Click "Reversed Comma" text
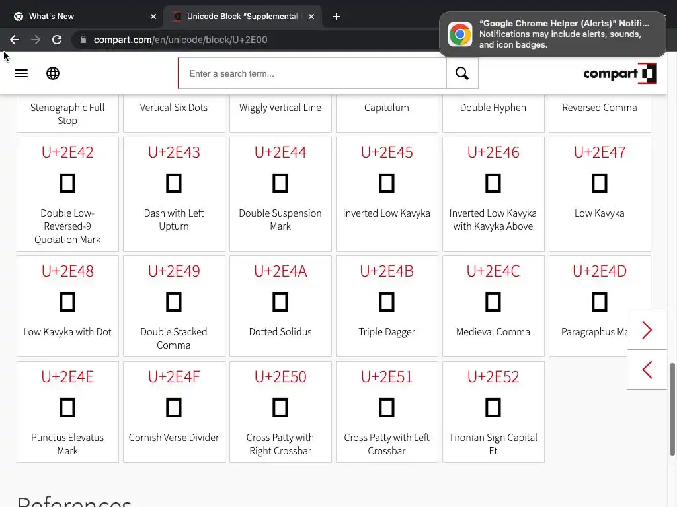The height and width of the screenshot is (507, 677). point(600,108)
